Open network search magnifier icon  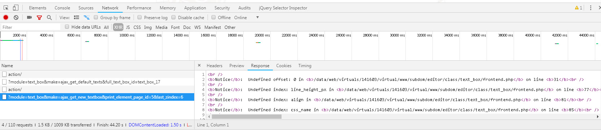click(x=49, y=17)
